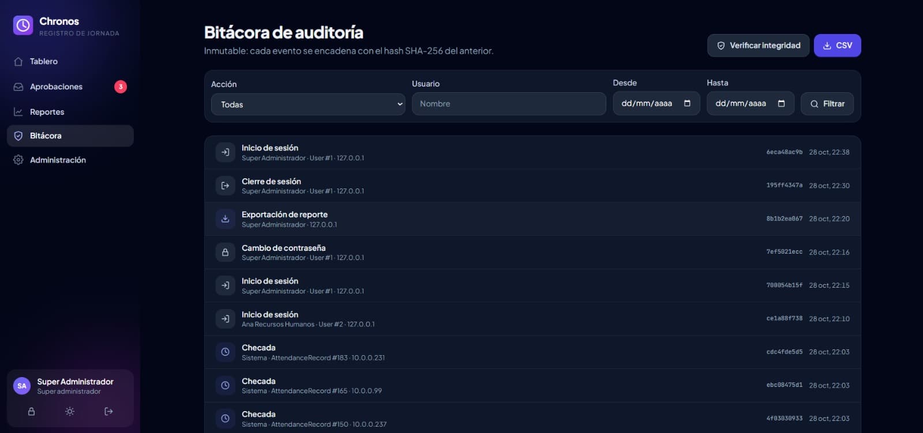This screenshot has height=433, width=923.
Task: Click Ana Recursos Humanos · User #2 details
Action: tap(308, 325)
